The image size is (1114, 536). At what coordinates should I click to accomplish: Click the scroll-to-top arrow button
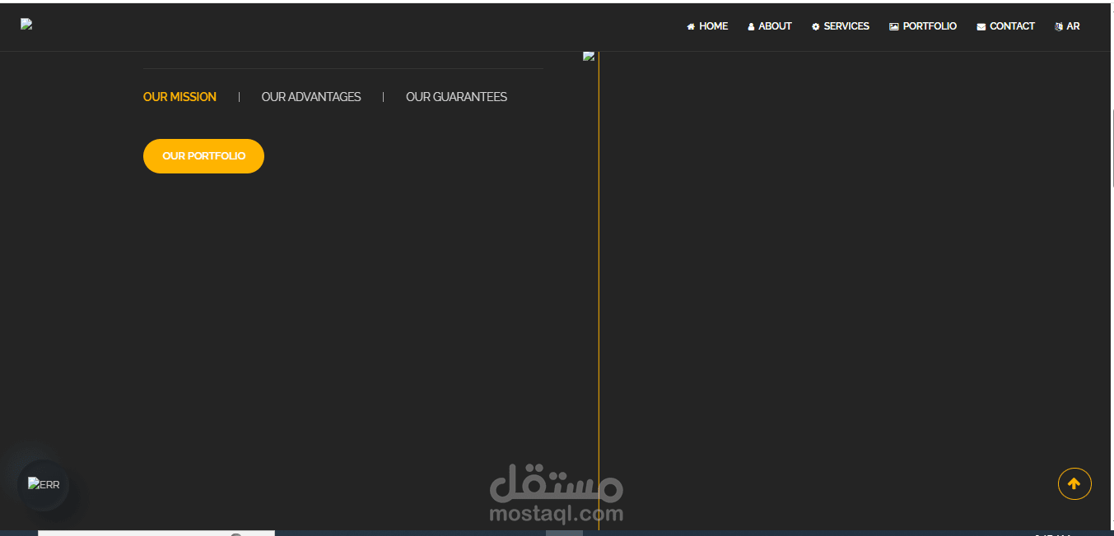point(1074,484)
